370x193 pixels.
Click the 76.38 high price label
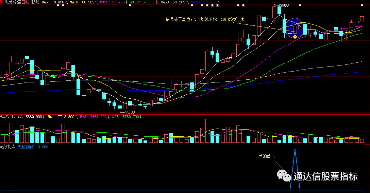[284, 6]
